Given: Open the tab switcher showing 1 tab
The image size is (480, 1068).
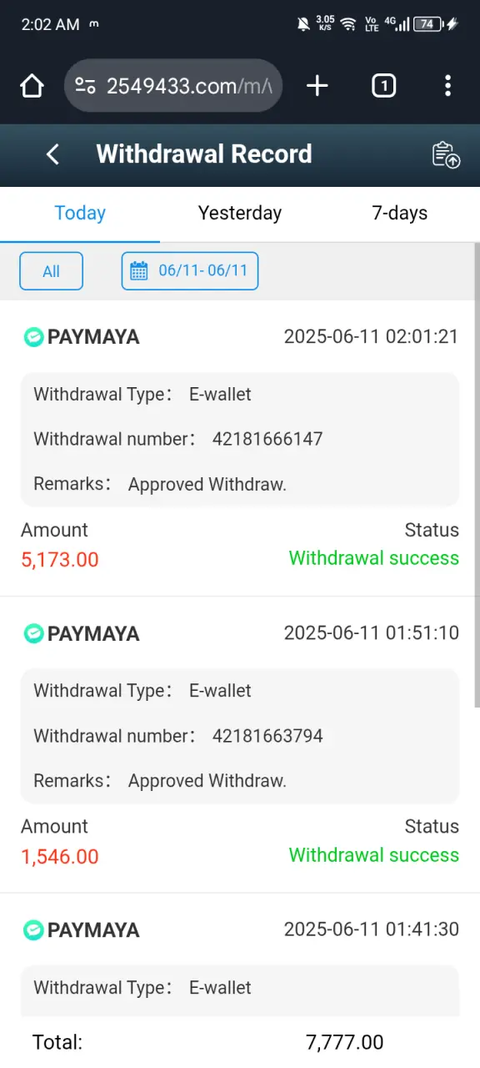Looking at the screenshot, I should 383,86.
